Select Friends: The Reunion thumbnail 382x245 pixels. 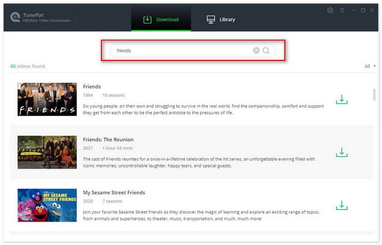(x=47, y=152)
